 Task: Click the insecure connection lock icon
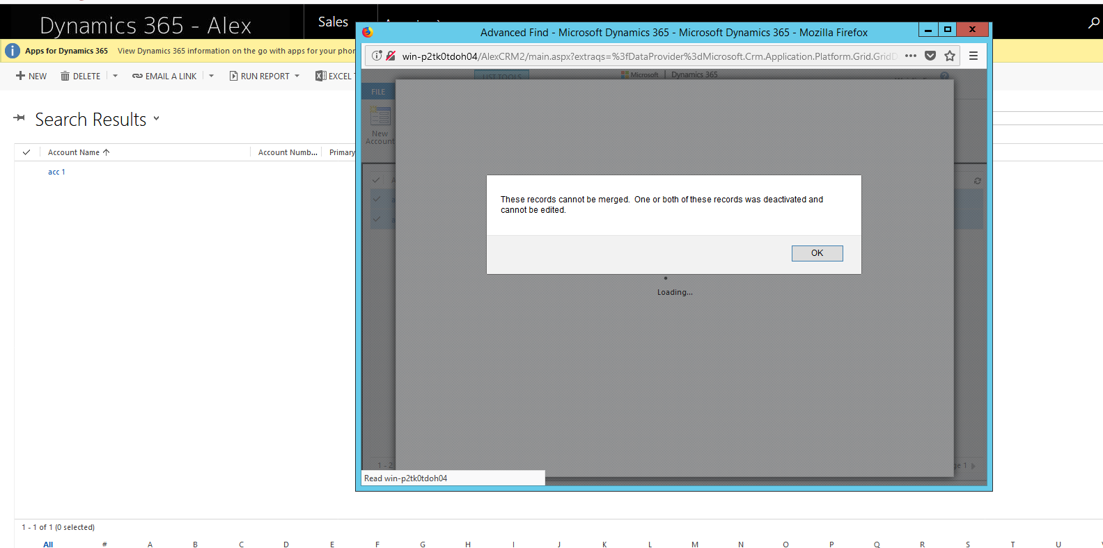391,56
